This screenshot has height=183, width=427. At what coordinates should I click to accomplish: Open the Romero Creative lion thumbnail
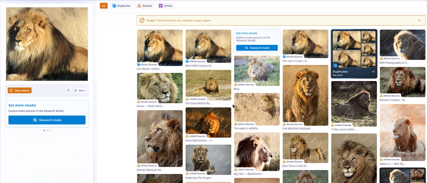[402, 82]
